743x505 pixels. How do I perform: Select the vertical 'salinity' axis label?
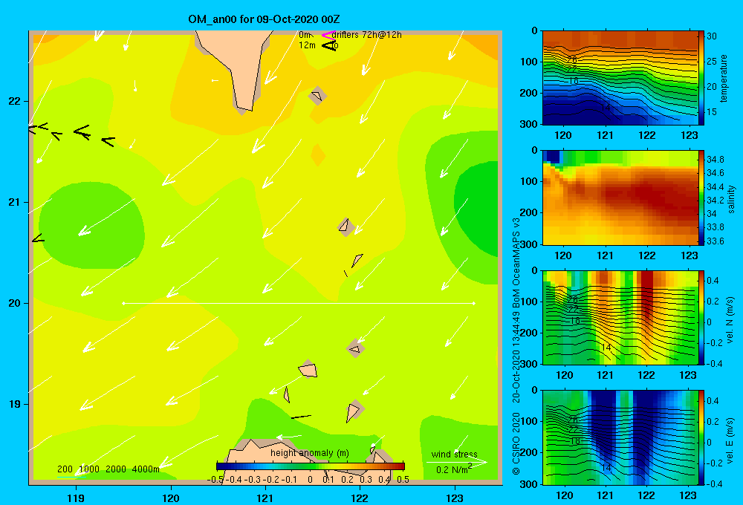point(731,199)
